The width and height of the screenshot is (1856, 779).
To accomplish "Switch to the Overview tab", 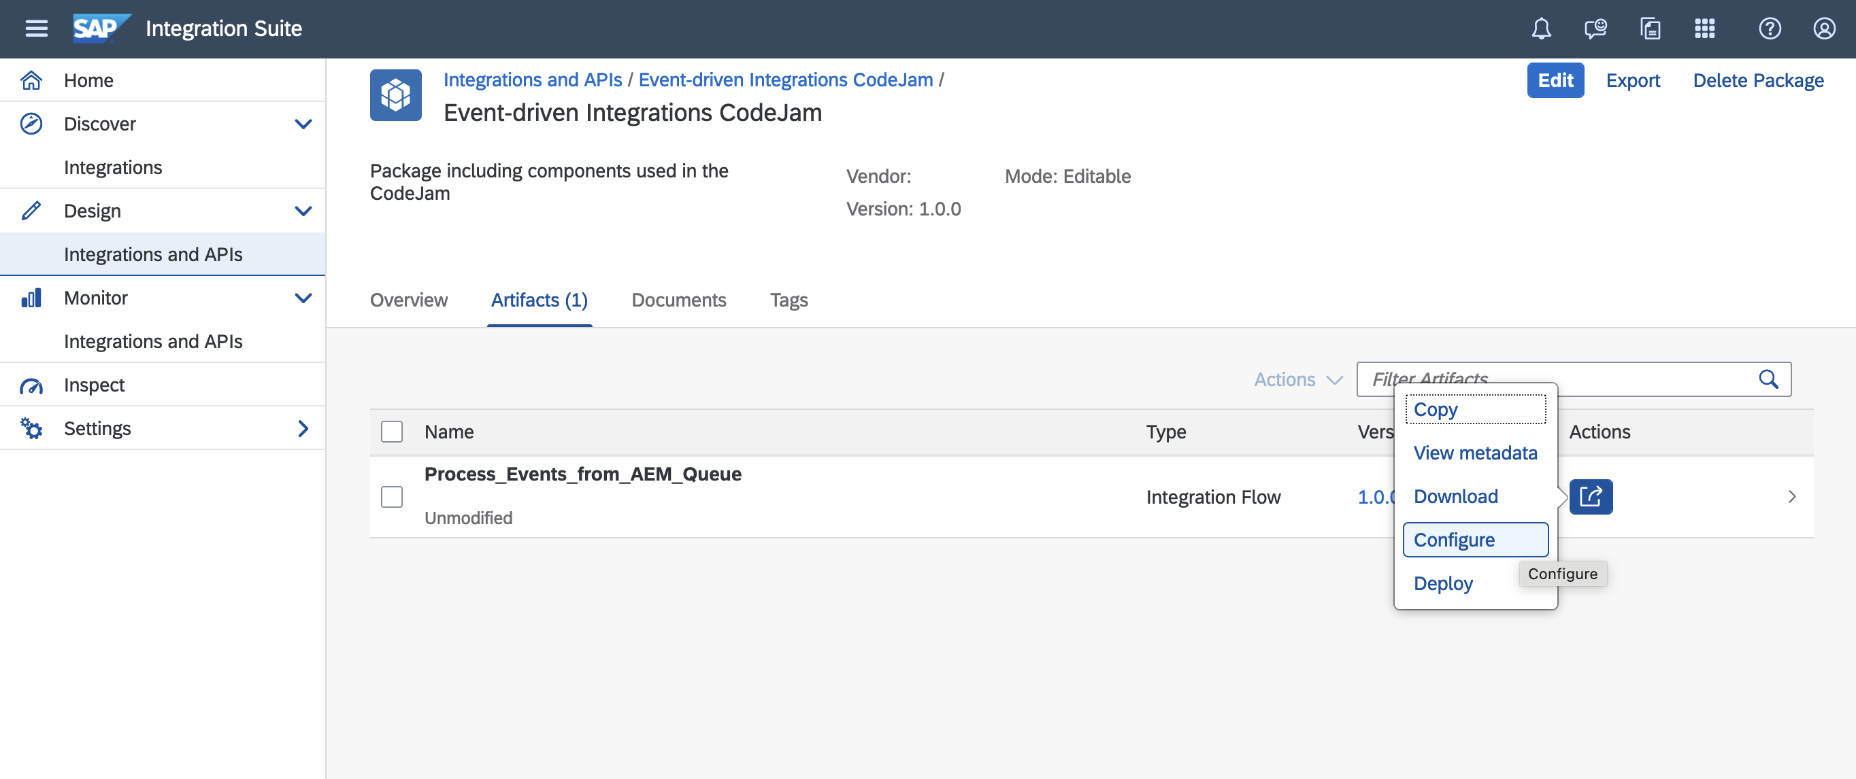I will click(x=408, y=300).
